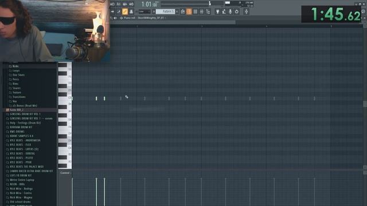Click the arrow left of pattern selector
This screenshot has height=206, width=367.
tap(154, 11)
